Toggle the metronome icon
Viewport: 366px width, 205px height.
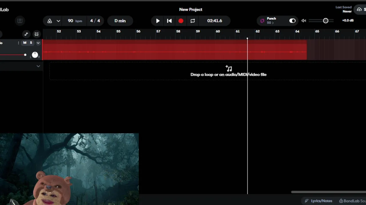pos(49,21)
